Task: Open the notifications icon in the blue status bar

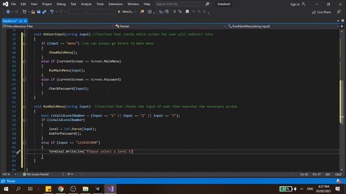Action: 339,181
